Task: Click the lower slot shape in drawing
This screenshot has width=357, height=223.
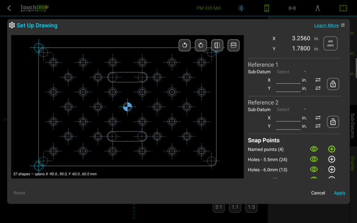Action: coord(127,136)
